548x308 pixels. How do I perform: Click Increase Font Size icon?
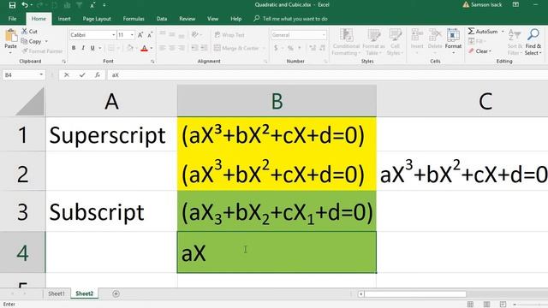tap(140, 35)
